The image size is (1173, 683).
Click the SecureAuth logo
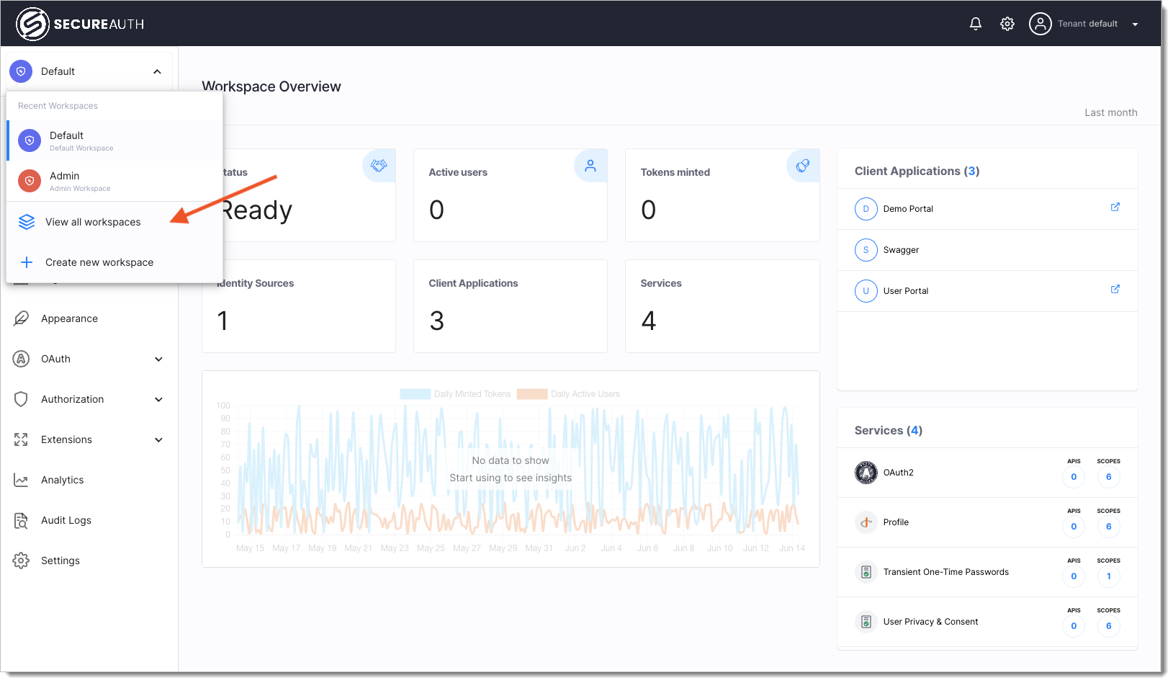pos(80,24)
